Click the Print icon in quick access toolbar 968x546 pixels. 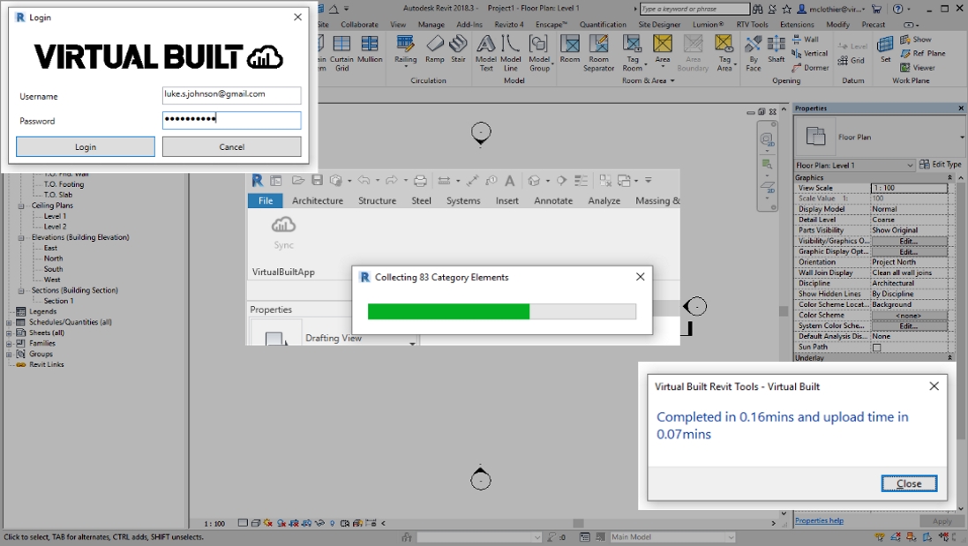point(420,181)
